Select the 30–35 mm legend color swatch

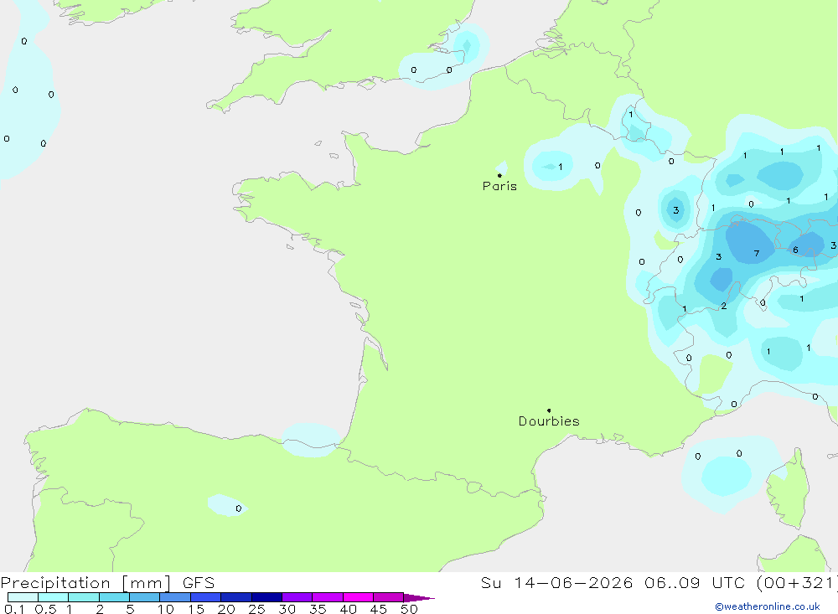pos(297,597)
